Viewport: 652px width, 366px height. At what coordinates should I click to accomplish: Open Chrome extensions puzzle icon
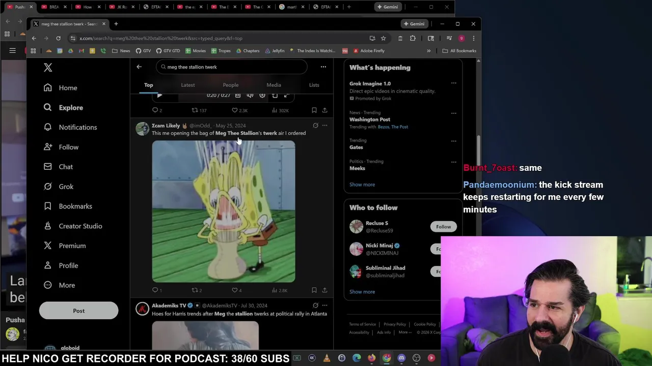point(413,38)
